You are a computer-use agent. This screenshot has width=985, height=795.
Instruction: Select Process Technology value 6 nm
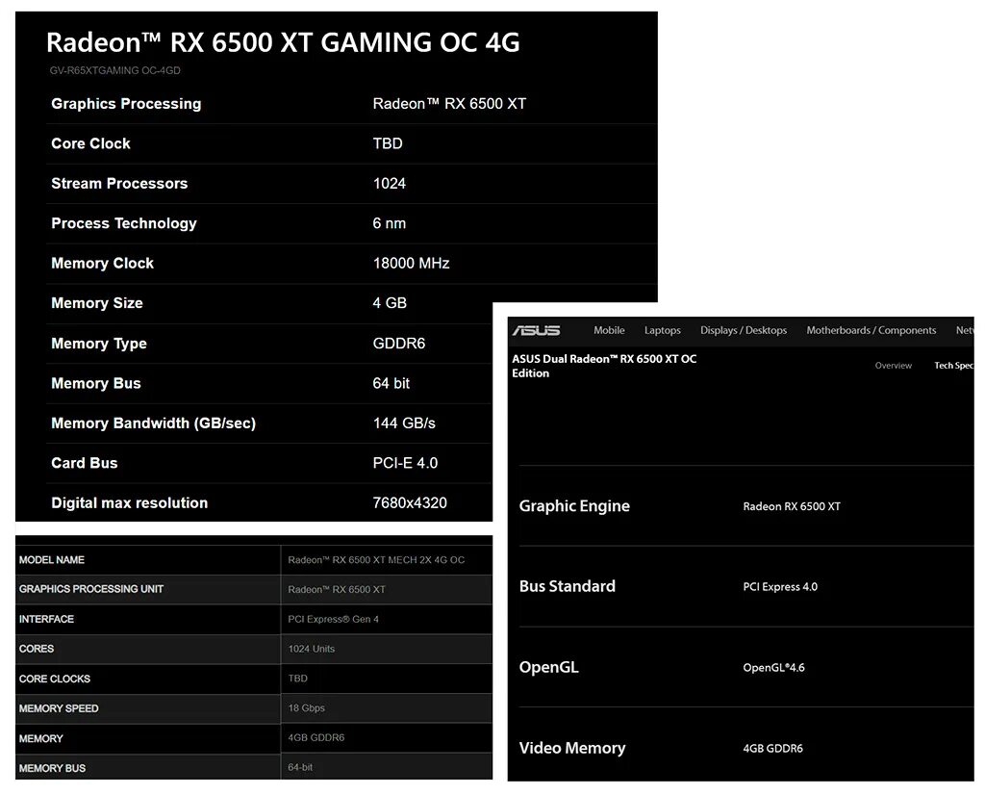click(390, 223)
